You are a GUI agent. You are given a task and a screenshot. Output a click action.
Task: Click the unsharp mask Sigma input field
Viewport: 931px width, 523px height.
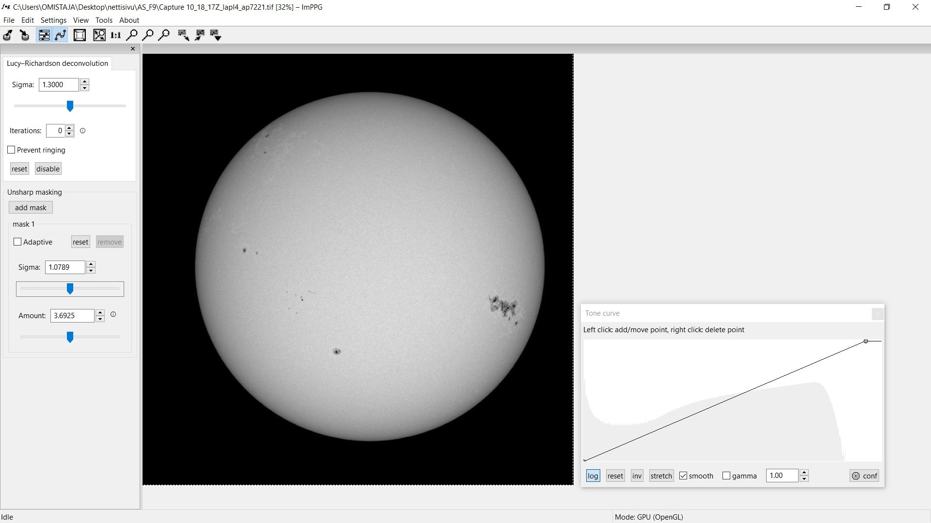point(64,267)
